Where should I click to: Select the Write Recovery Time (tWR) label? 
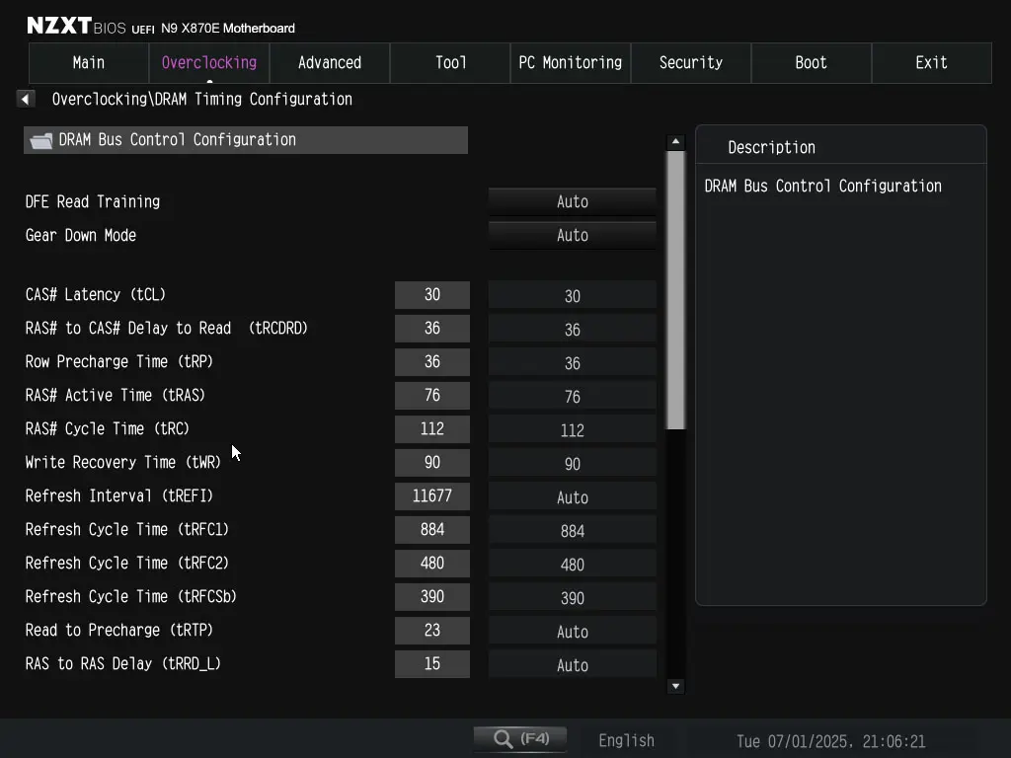123,462
